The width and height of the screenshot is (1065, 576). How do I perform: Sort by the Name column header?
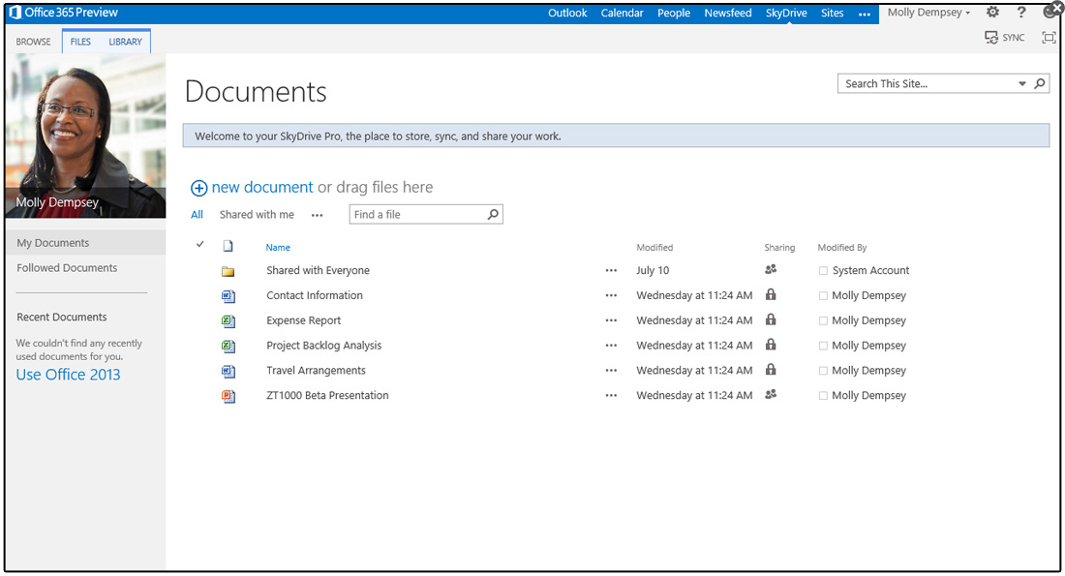coord(278,247)
